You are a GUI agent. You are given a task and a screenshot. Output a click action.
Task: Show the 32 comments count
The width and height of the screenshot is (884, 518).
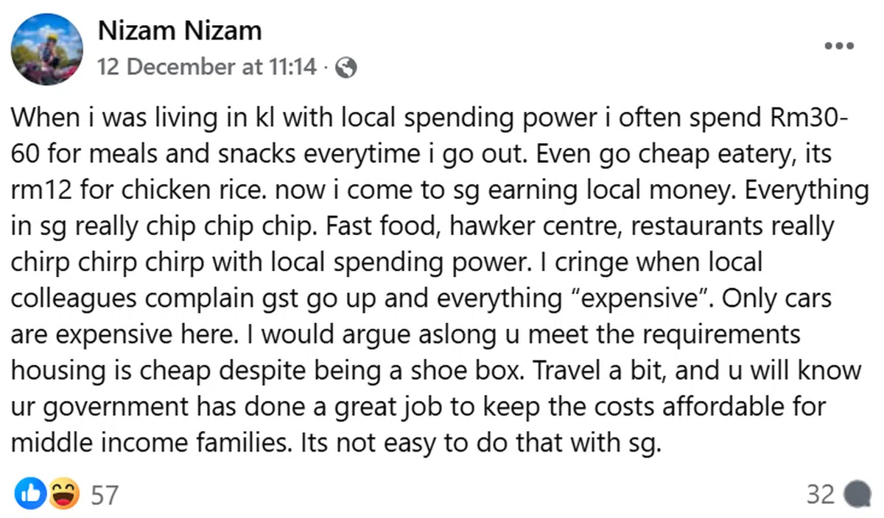click(820, 494)
